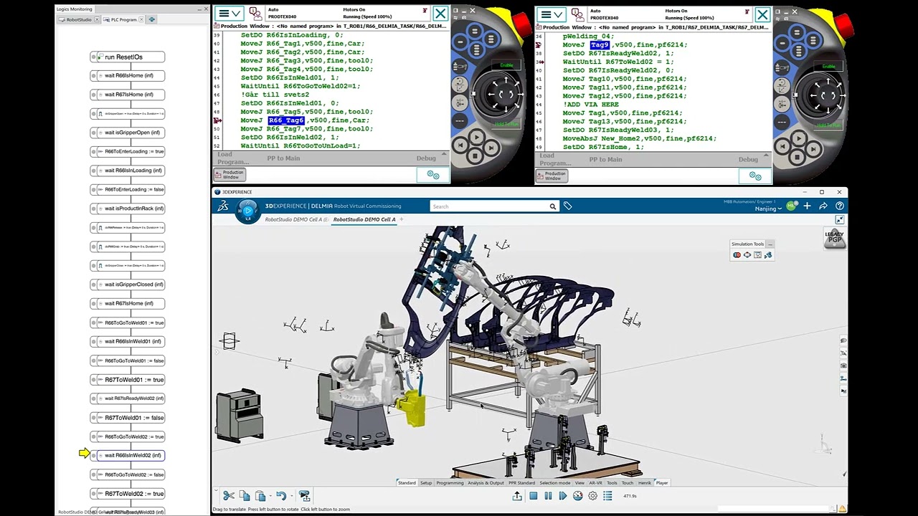Open the right FlexPendant ABB main menu
Viewport: 918px width, 516px height.
552,14
